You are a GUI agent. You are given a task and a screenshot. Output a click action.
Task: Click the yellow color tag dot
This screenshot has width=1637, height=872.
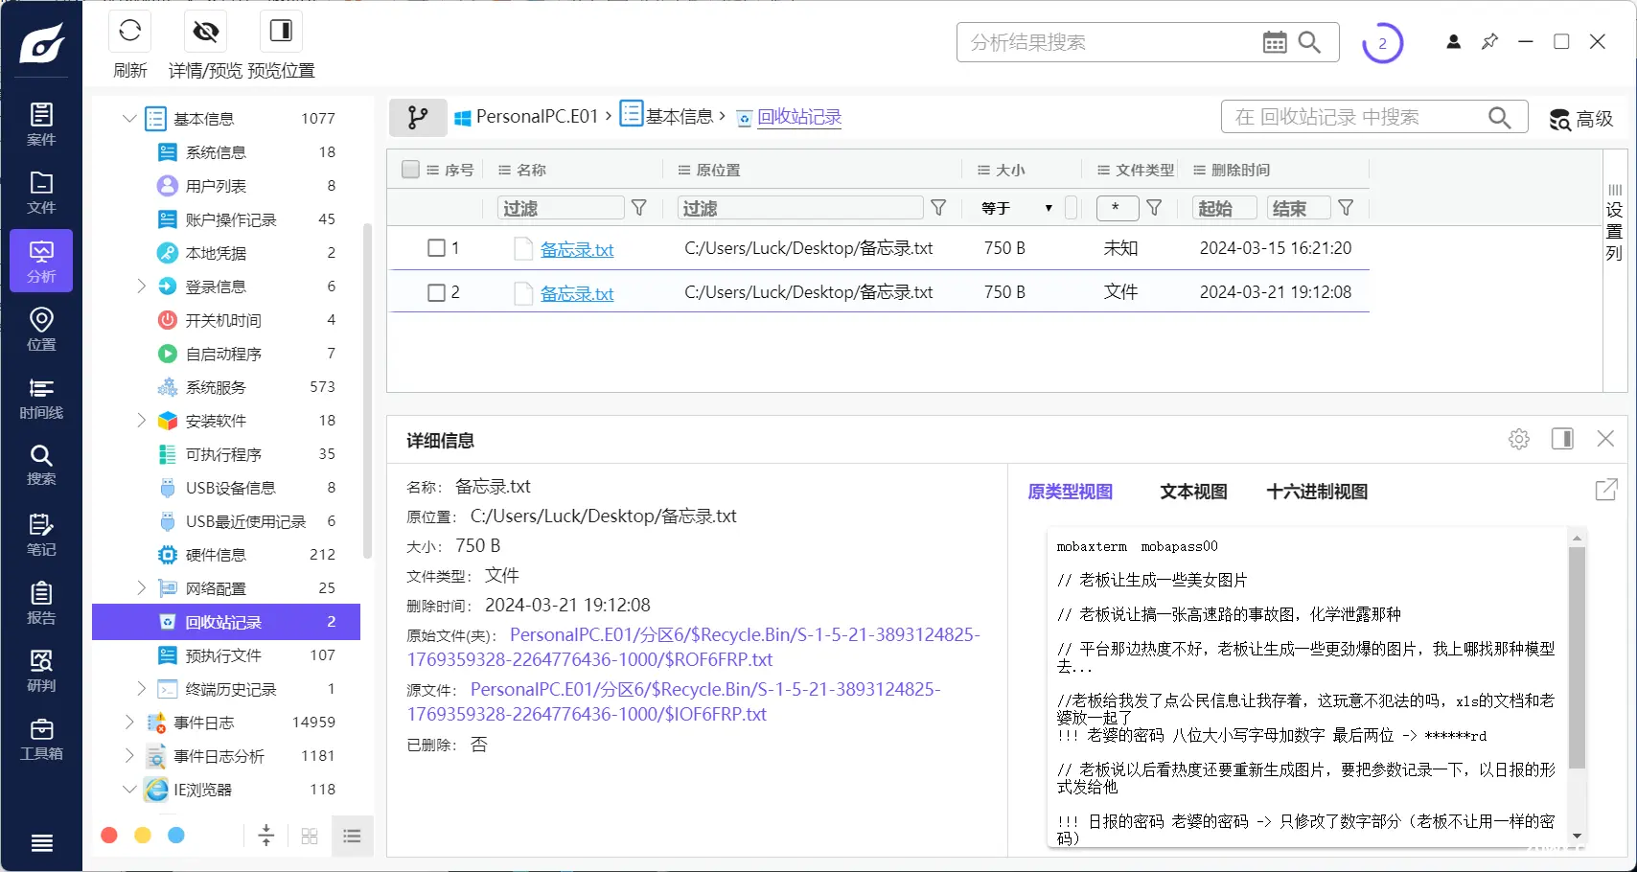(143, 836)
